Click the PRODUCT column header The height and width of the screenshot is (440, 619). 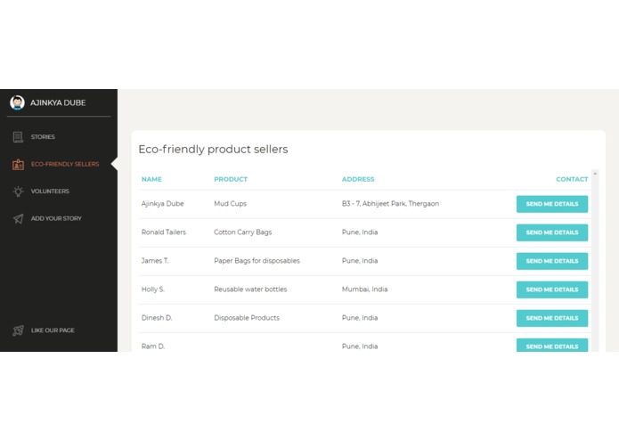[x=231, y=179]
